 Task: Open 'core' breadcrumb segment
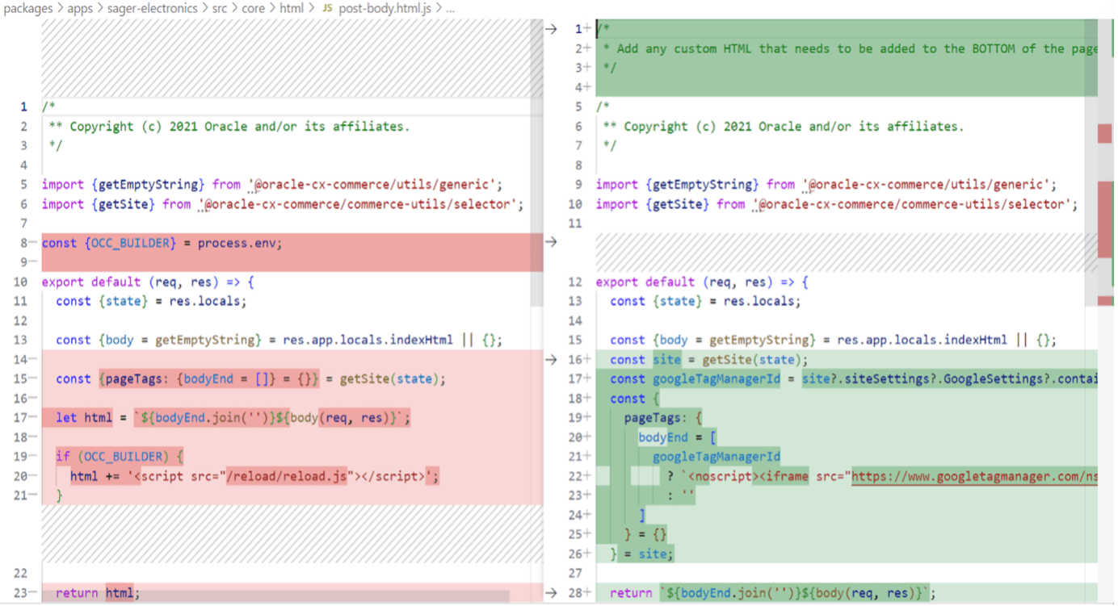(254, 8)
